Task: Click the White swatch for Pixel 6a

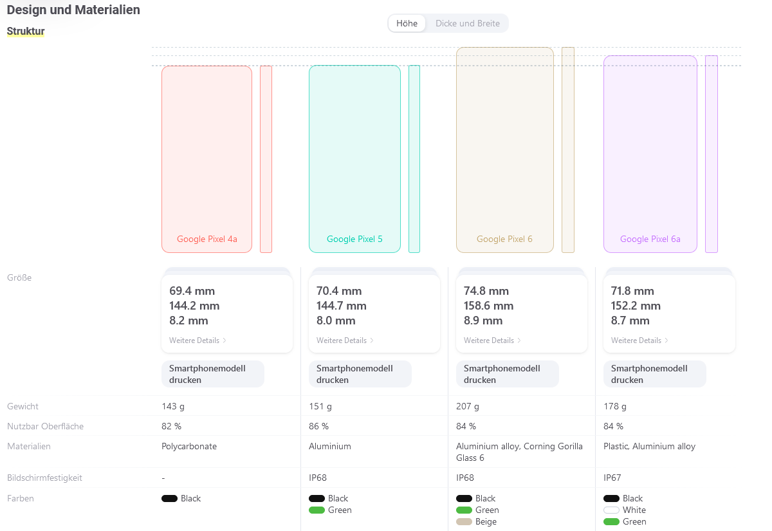Action: click(611, 510)
